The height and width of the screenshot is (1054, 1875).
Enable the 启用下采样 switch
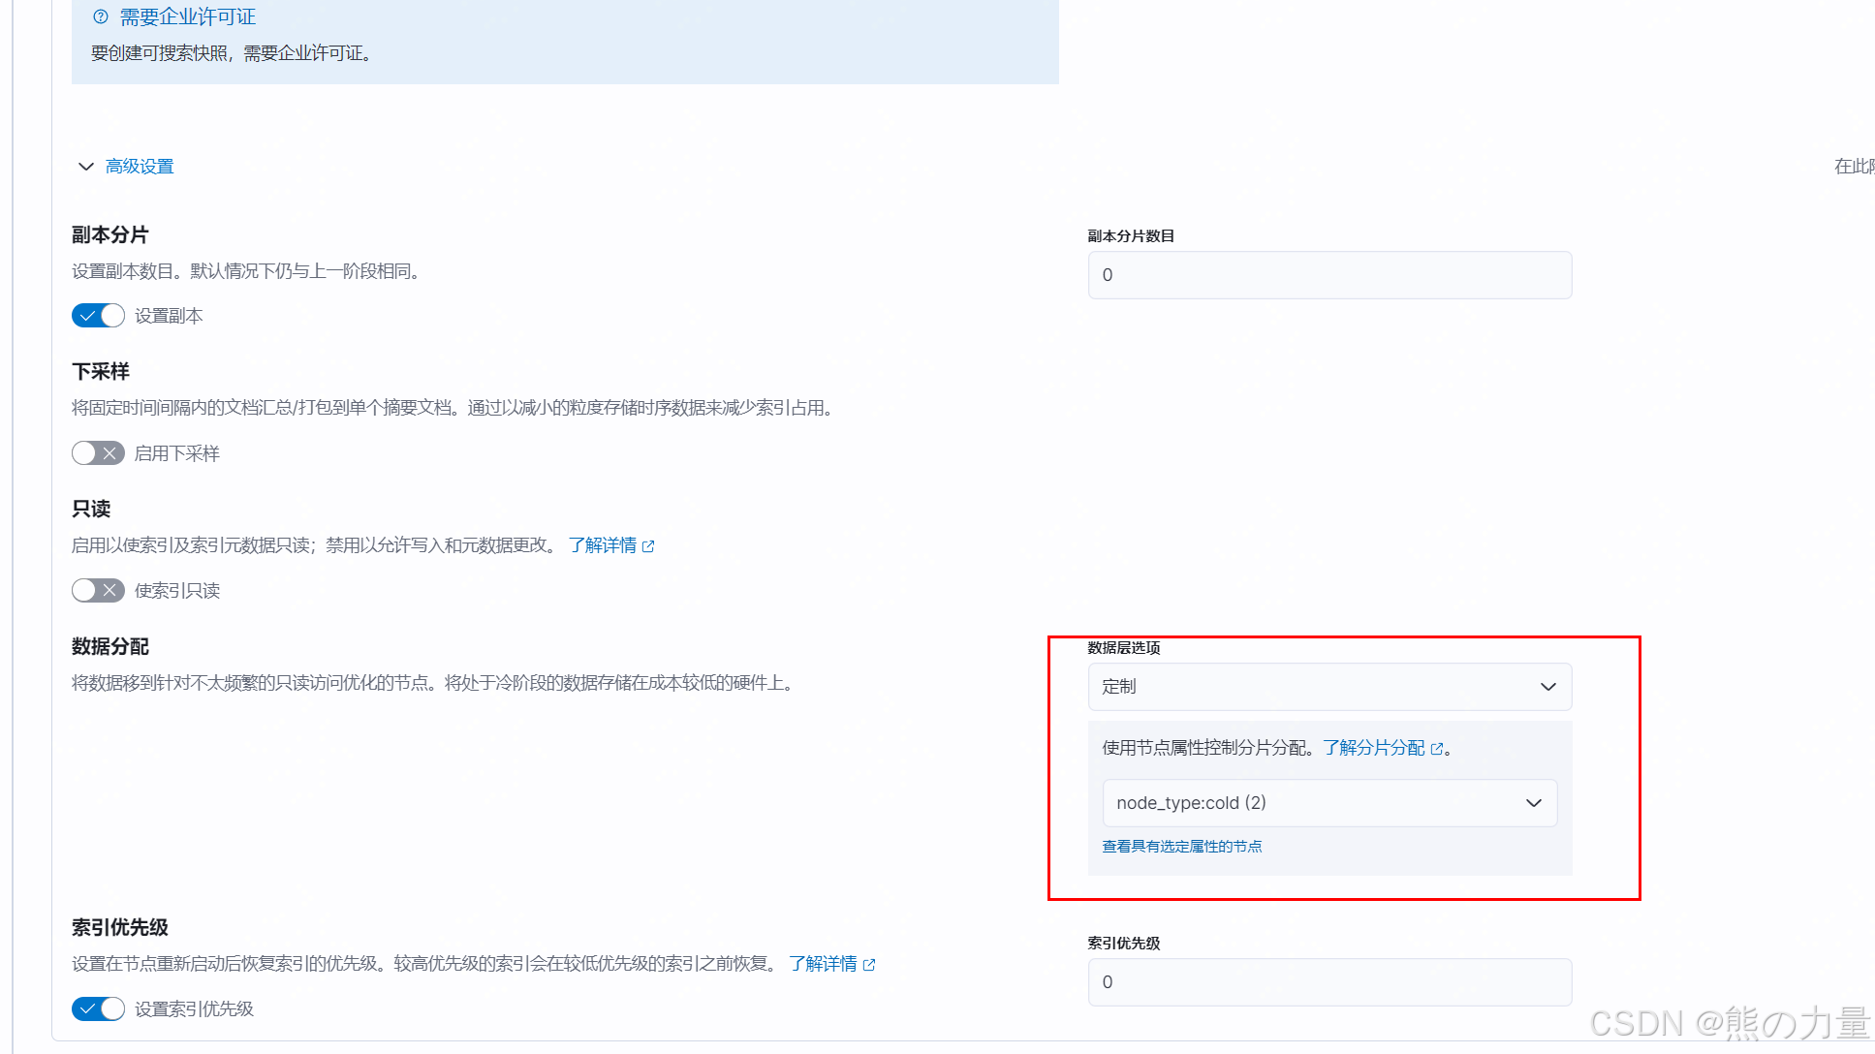tap(98, 453)
